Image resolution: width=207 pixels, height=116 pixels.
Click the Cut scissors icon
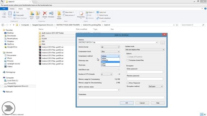[15, 12]
